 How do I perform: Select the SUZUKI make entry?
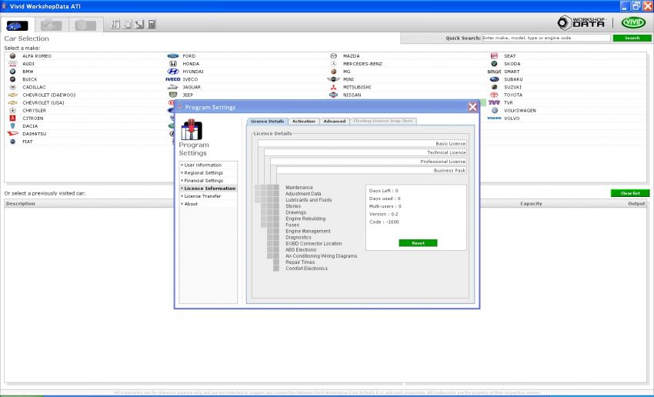coord(512,87)
